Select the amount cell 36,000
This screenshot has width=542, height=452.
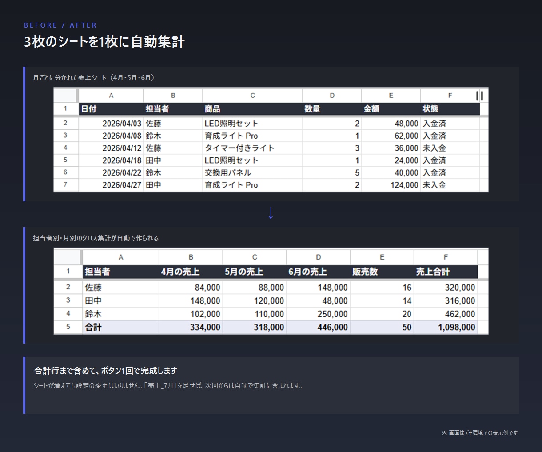(x=391, y=148)
